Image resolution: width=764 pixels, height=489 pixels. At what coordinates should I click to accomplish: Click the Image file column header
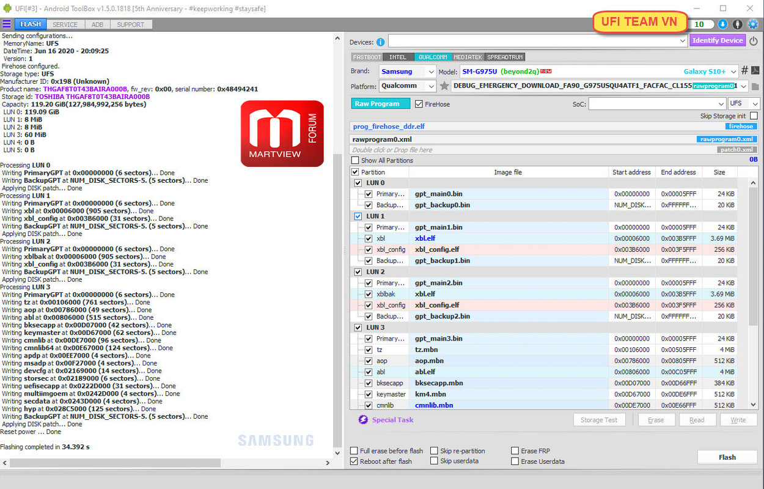click(508, 172)
